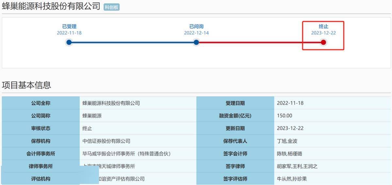Click the 保荐代表人 header cell

[x=235, y=141]
